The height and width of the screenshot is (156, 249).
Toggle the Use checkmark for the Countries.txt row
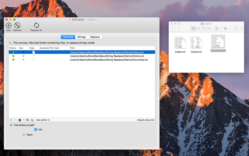[x=23, y=60]
